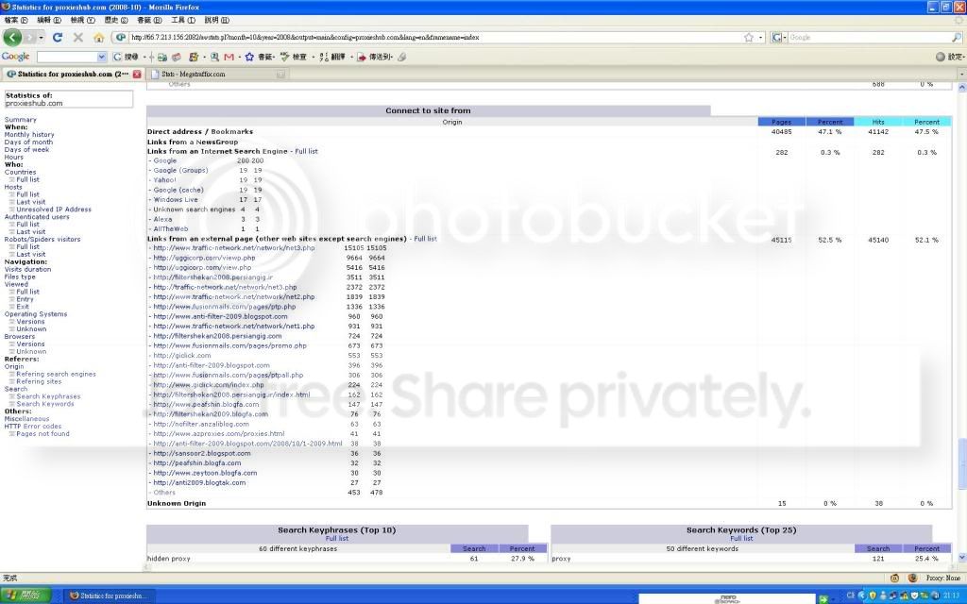The image size is (967, 604).
Task: Open the Edit menu (編輯)
Action: [x=49, y=20]
